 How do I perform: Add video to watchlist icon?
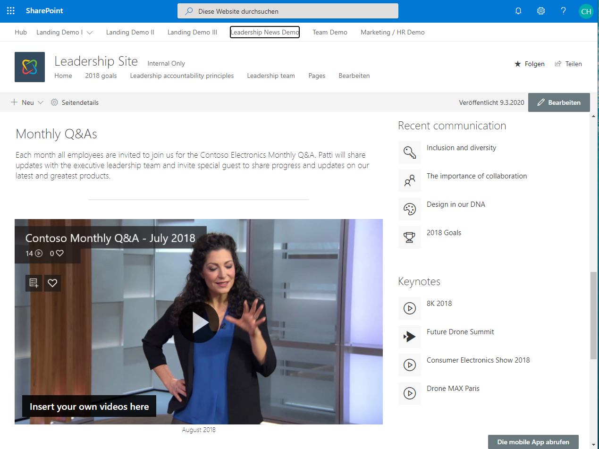coord(34,283)
